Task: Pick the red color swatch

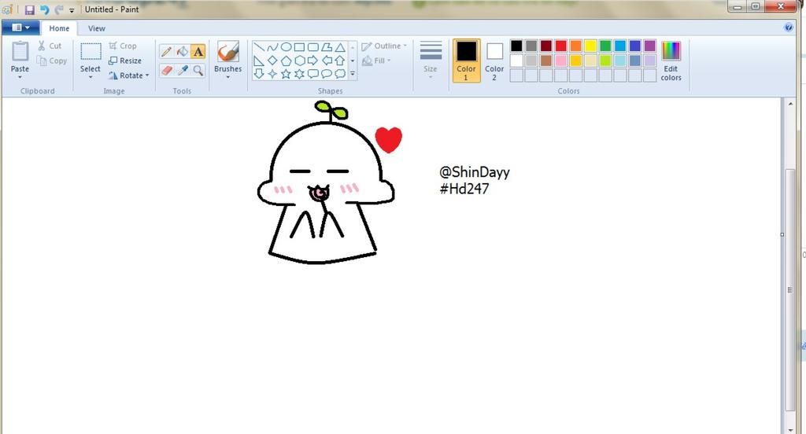Action: (x=560, y=46)
